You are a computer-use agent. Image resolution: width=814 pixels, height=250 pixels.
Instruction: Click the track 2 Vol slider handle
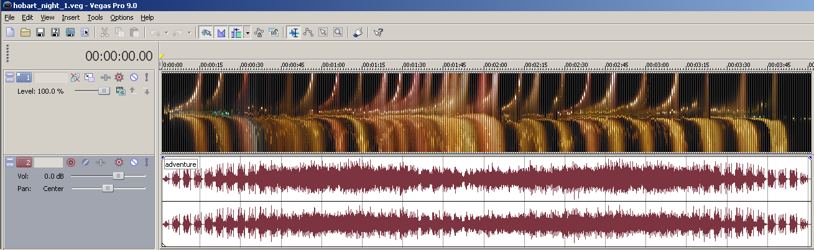[118, 176]
